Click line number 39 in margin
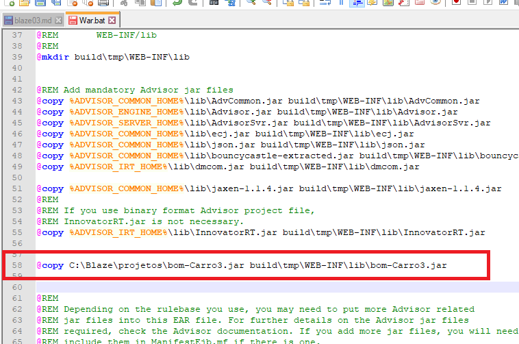 point(17,57)
